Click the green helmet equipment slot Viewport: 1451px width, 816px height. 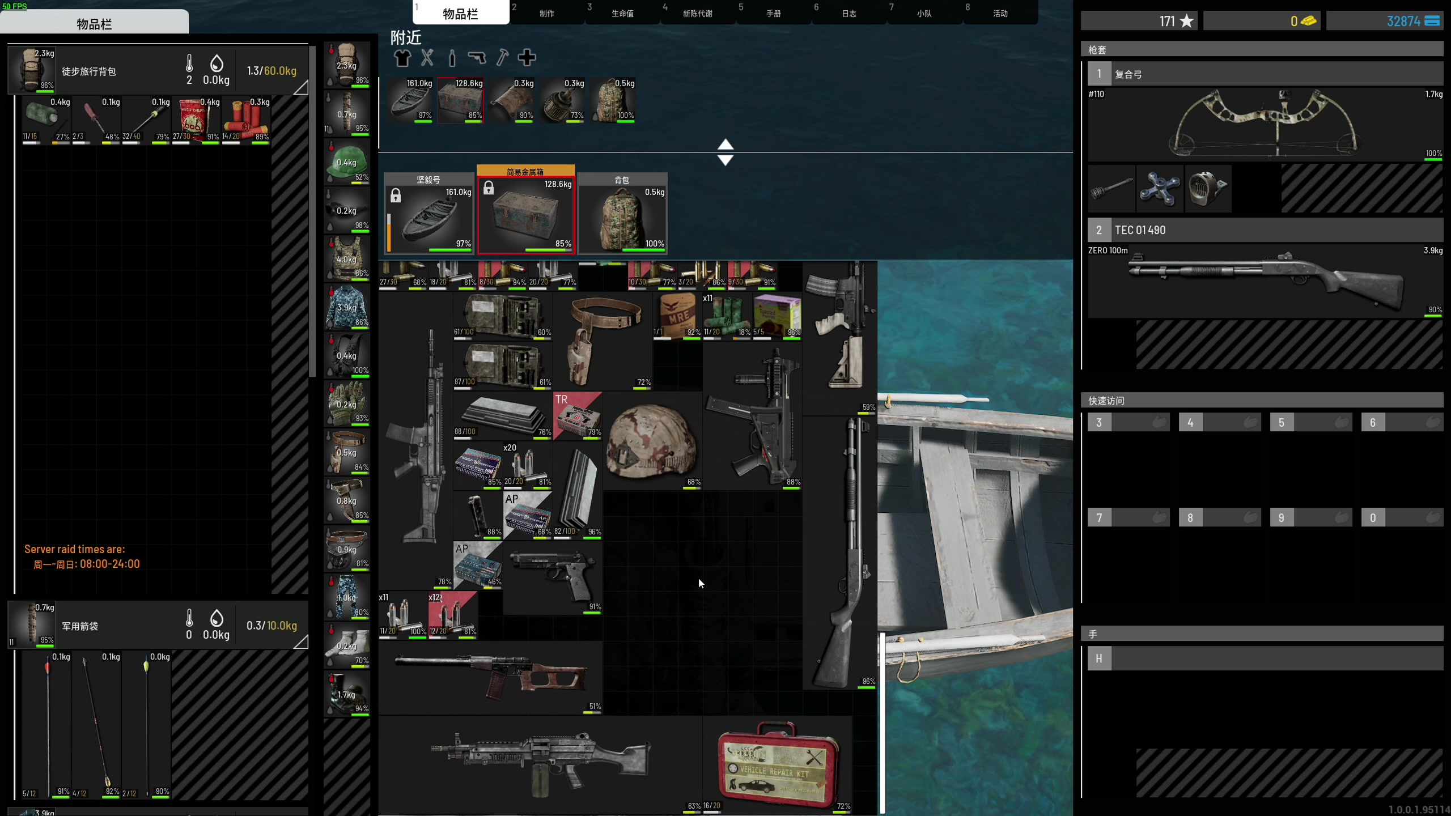tap(347, 161)
